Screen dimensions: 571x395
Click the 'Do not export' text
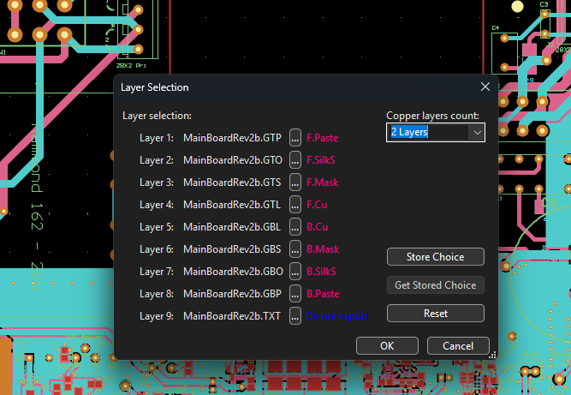(x=336, y=316)
